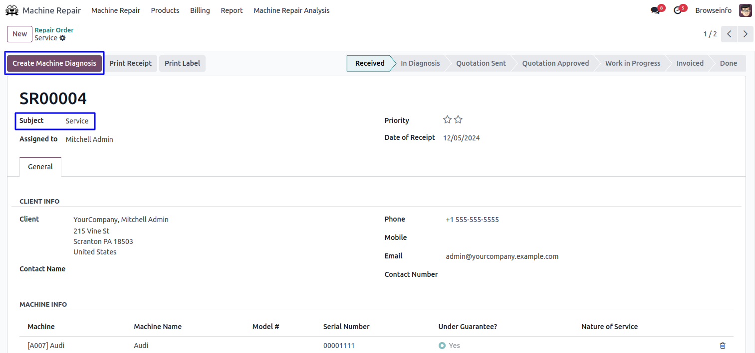Switch to the General tab
The height and width of the screenshot is (353, 755).
point(40,167)
